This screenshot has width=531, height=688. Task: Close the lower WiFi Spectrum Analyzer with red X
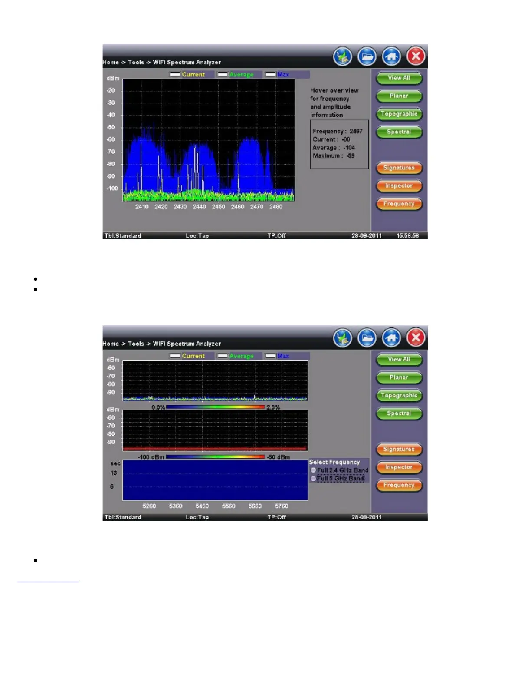click(x=416, y=338)
